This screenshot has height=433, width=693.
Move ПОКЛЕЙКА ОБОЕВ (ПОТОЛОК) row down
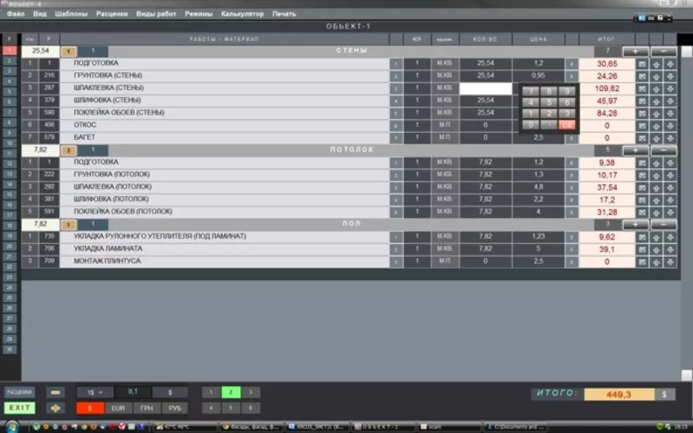pos(670,213)
